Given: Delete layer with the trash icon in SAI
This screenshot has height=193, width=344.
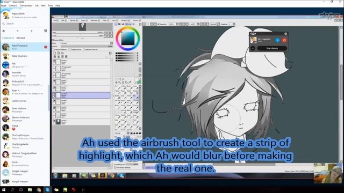Looking at the screenshot, I should click(66, 57).
